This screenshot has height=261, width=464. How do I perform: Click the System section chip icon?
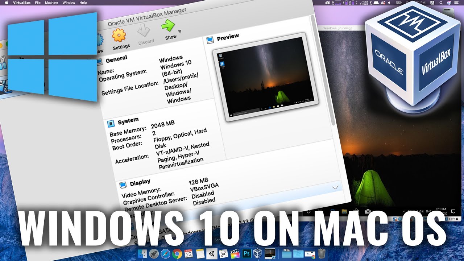pos(111,124)
